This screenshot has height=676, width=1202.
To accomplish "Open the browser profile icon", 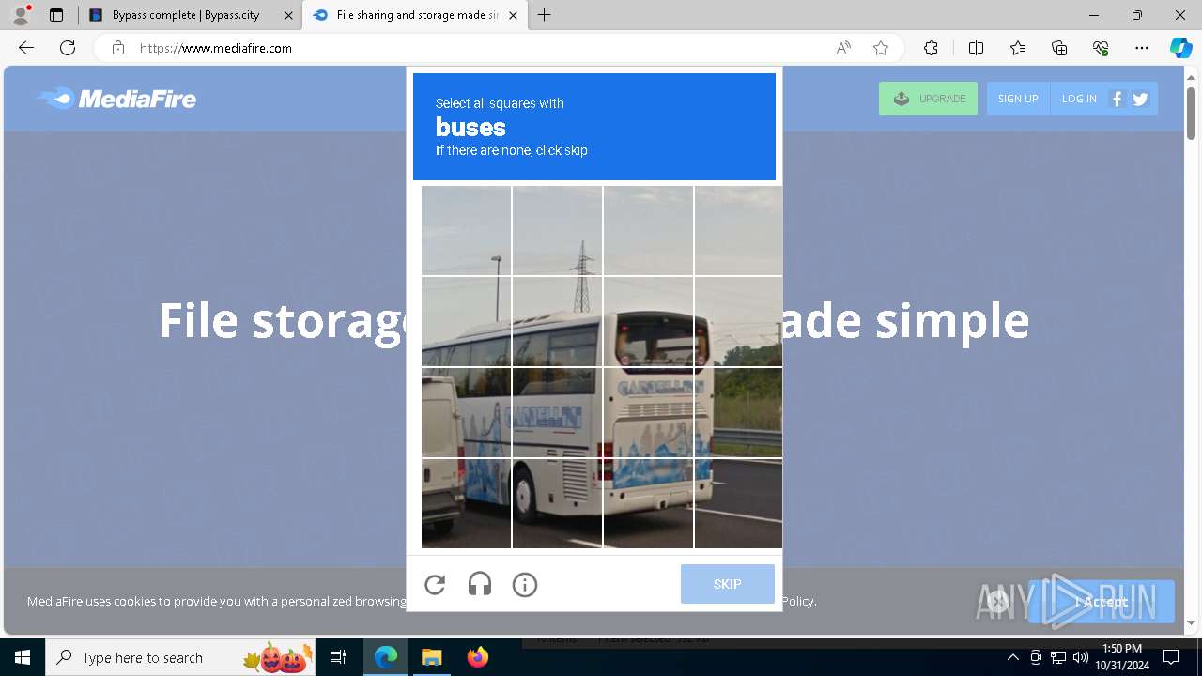I will [21, 15].
